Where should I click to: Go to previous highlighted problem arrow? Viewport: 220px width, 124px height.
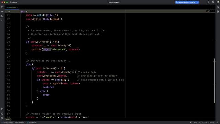(212, 11)
